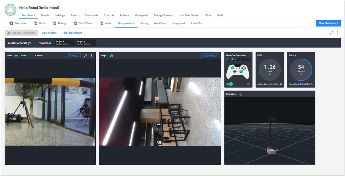Screen dimensions: 345x176
Task: Click the green video camera icon
Action: pyautogui.click(x=16, y=56)
